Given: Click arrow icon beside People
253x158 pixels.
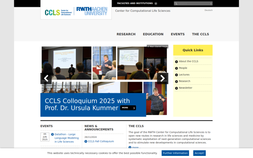Looking at the screenshot, I should pos(176,68).
